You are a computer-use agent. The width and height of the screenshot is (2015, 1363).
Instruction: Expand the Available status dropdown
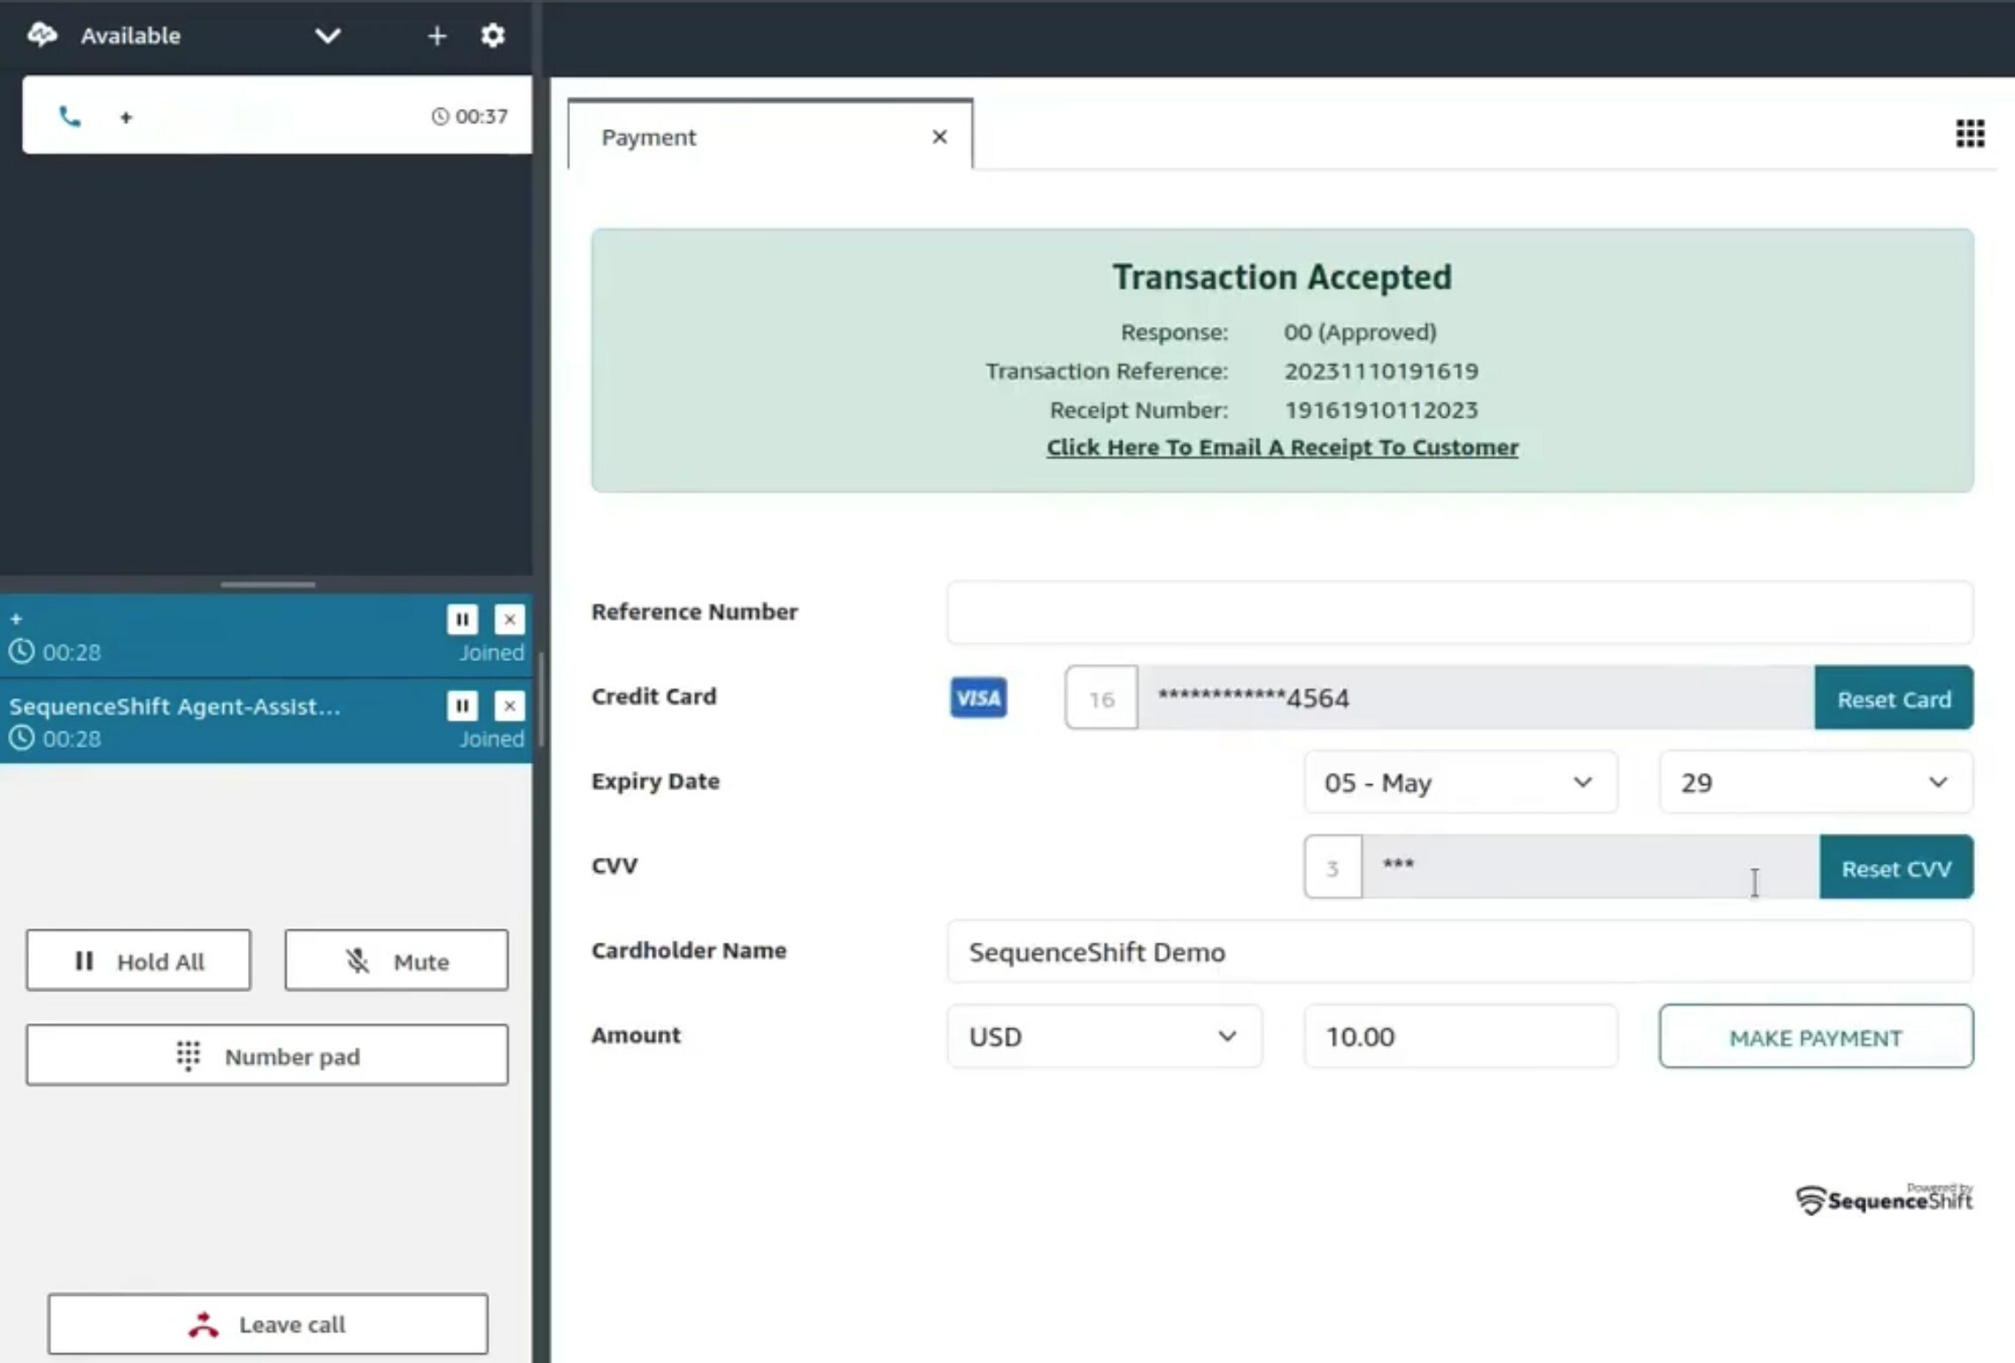pyautogui.click(x=328, y=35)
